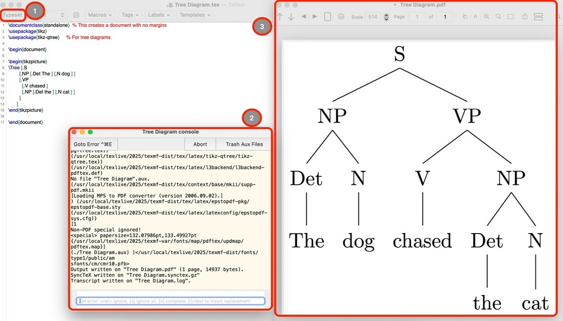This screenshot has height=321, width=563.
Task: Click the \end{document} line
Action: point(26,122)
